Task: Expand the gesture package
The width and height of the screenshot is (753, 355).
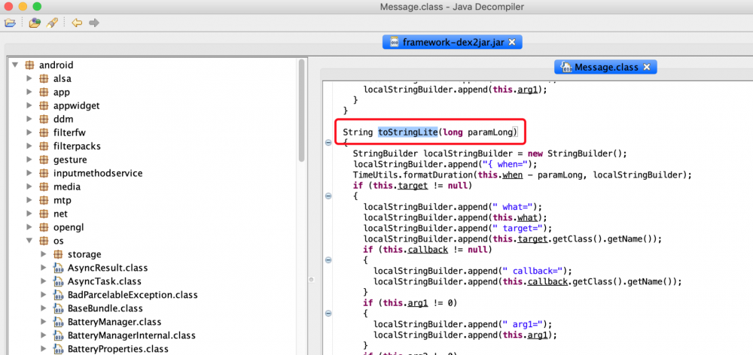Action: tap(30, 159)
